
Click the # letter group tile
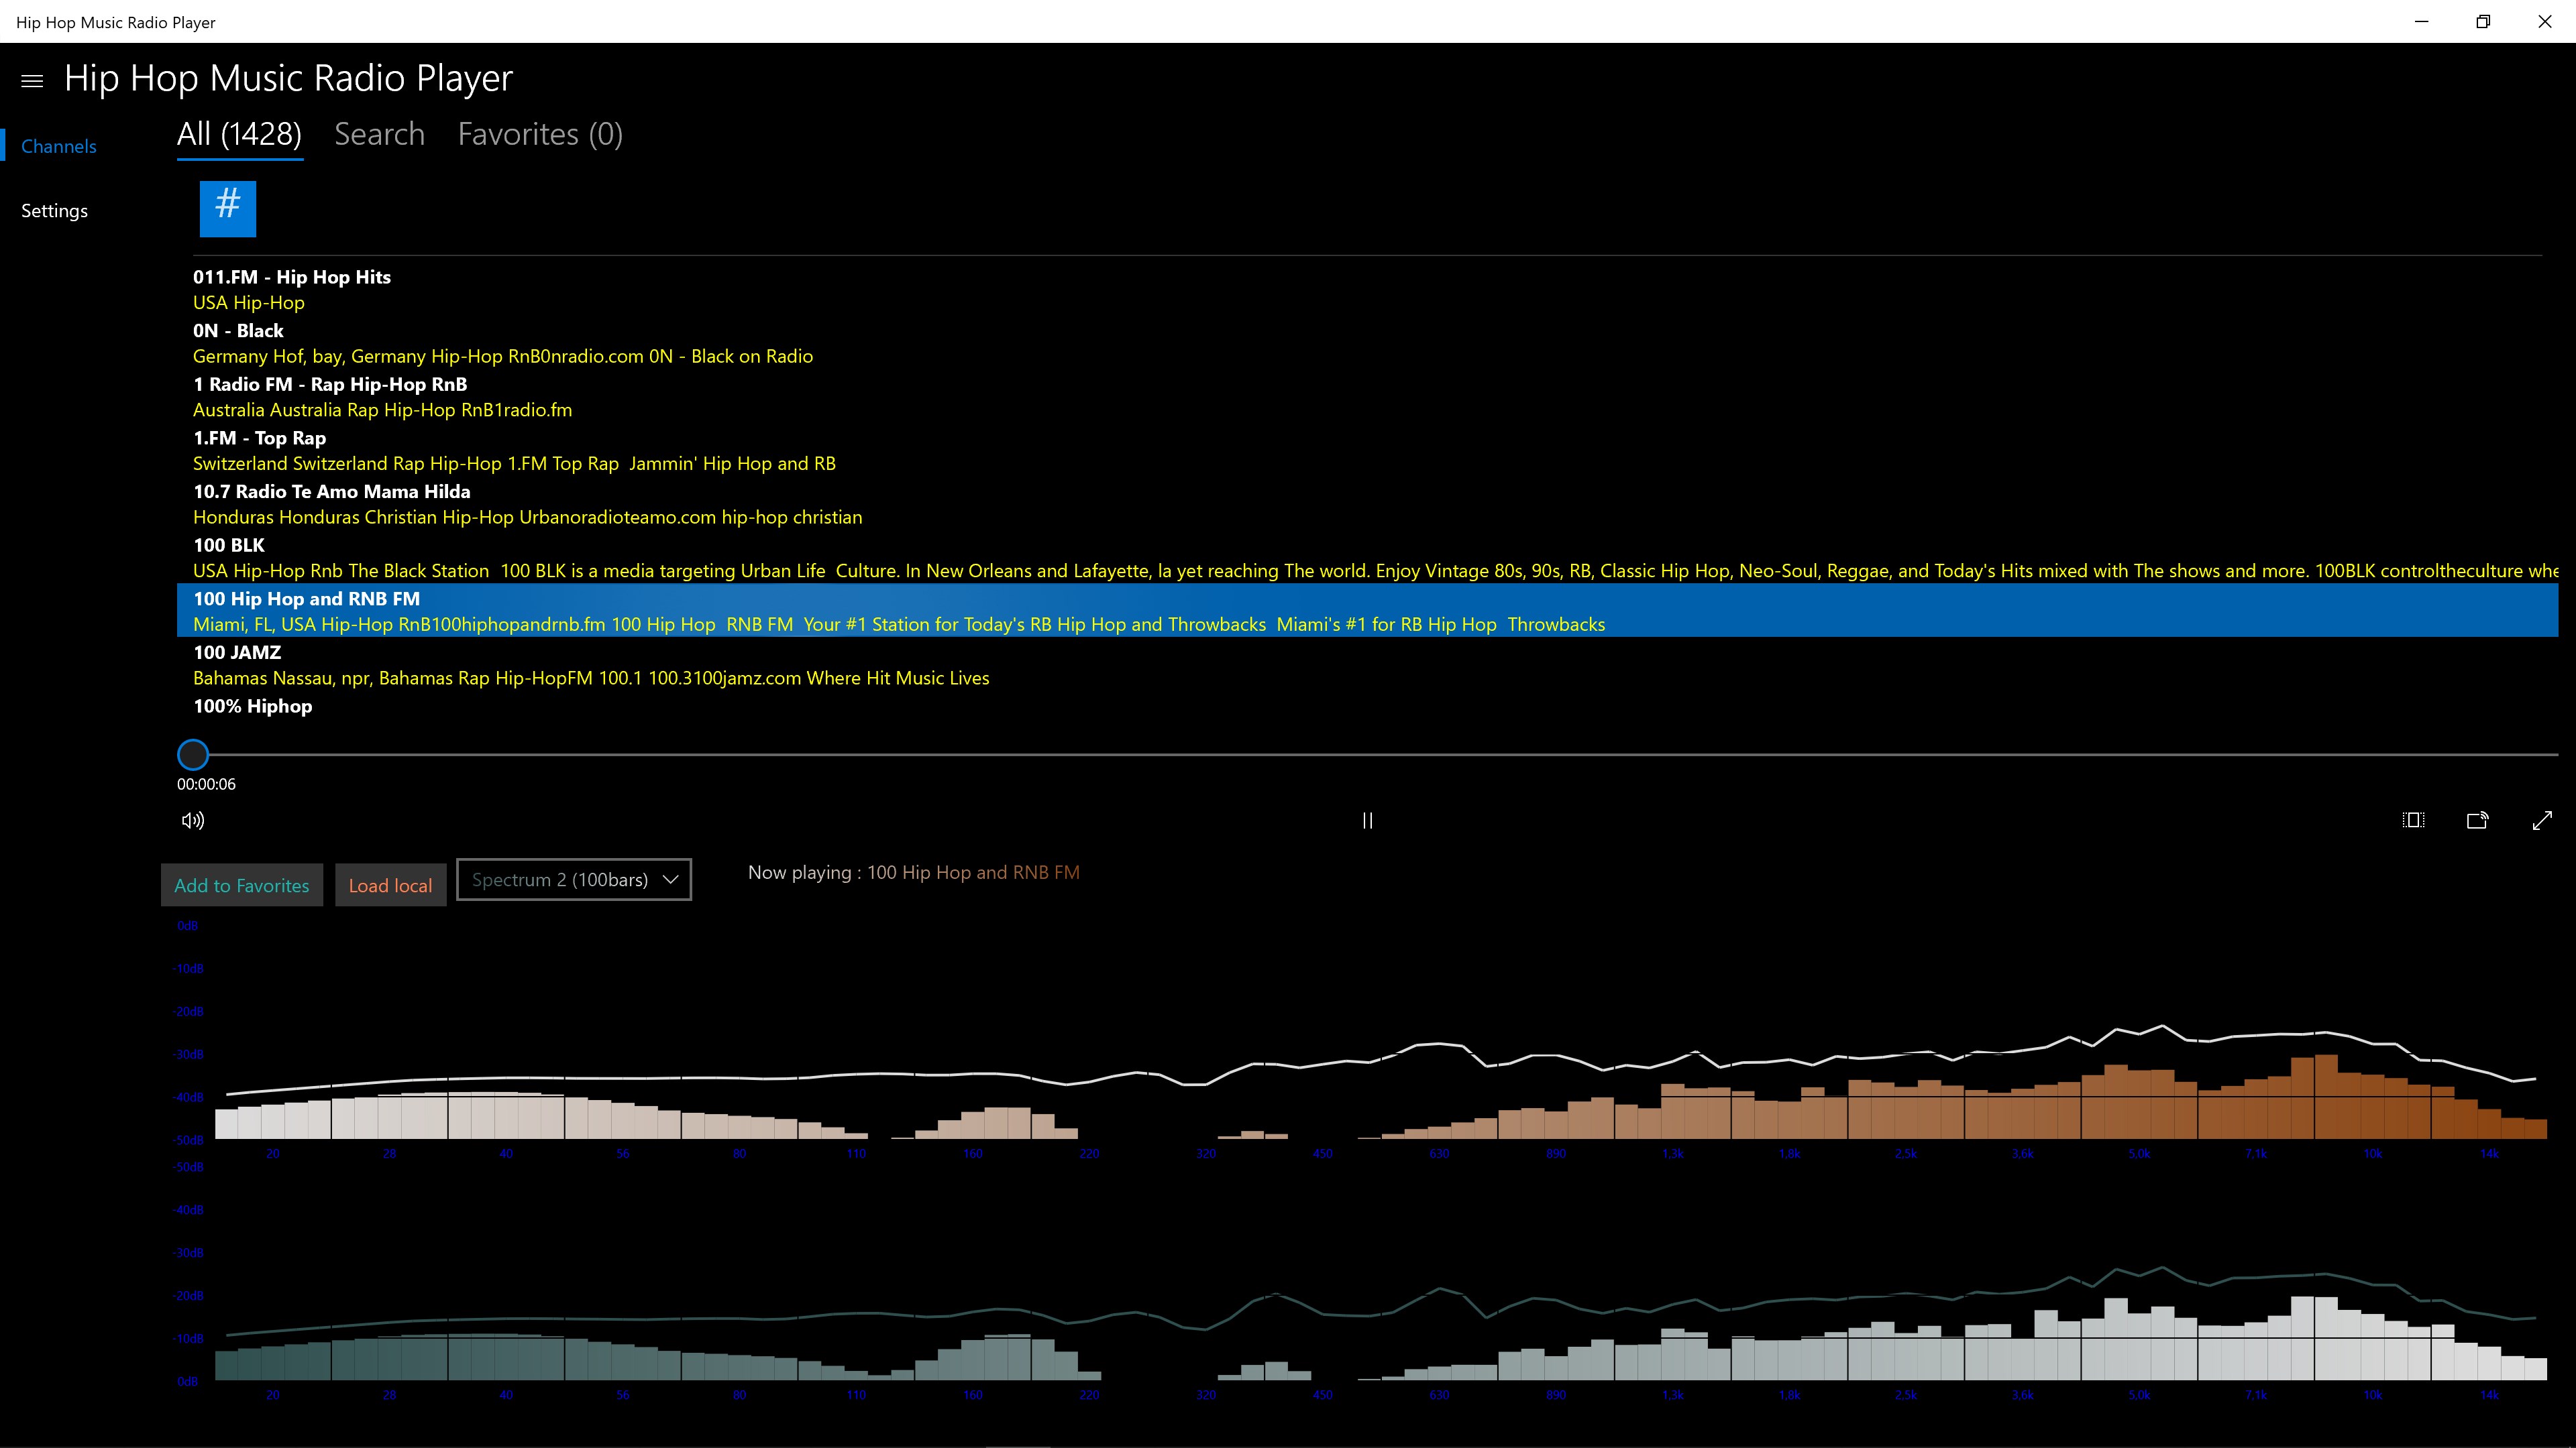pos(228,209)
